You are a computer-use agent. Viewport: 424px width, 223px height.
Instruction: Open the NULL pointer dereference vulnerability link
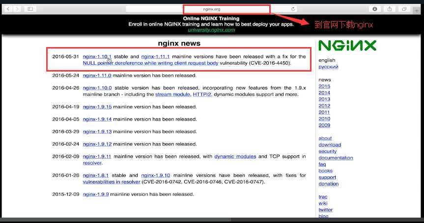pyautogui.click(x=151, y=63)
